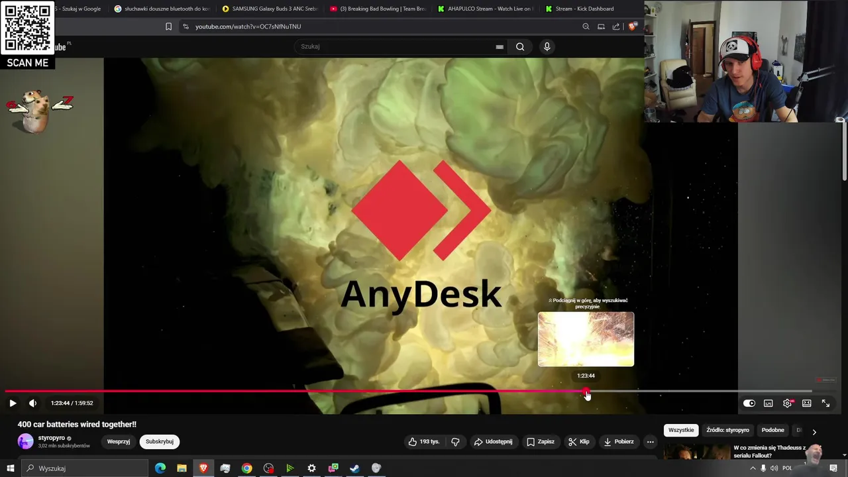The height and width of the screenshot is (477, 848).
Task: Create a clip with the Klip button
Action: 579,442
